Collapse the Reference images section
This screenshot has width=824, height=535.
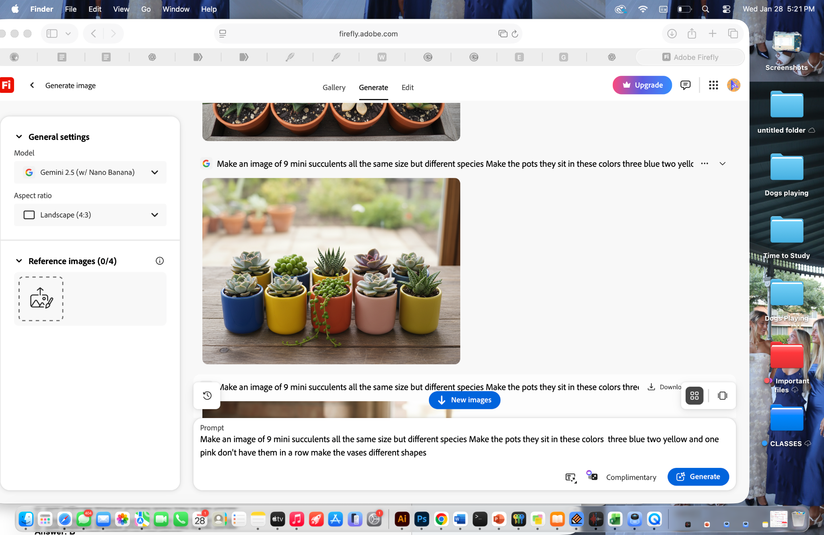(19, 261)
